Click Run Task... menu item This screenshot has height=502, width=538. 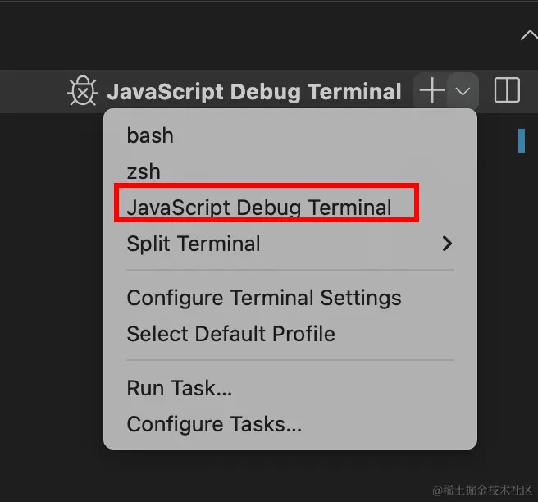click(x=179, y=387)
